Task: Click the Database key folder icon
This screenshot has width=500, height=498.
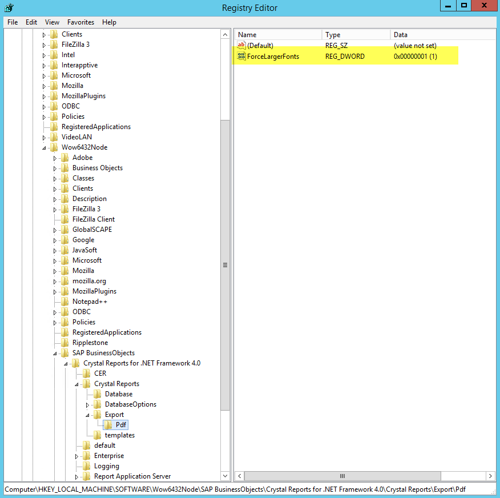Action: click(97, 394)
